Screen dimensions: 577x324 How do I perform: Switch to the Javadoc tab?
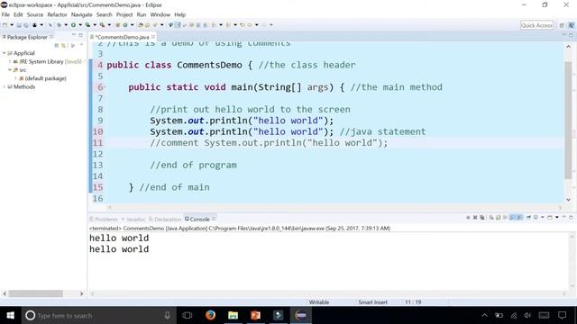click(133, 220)
